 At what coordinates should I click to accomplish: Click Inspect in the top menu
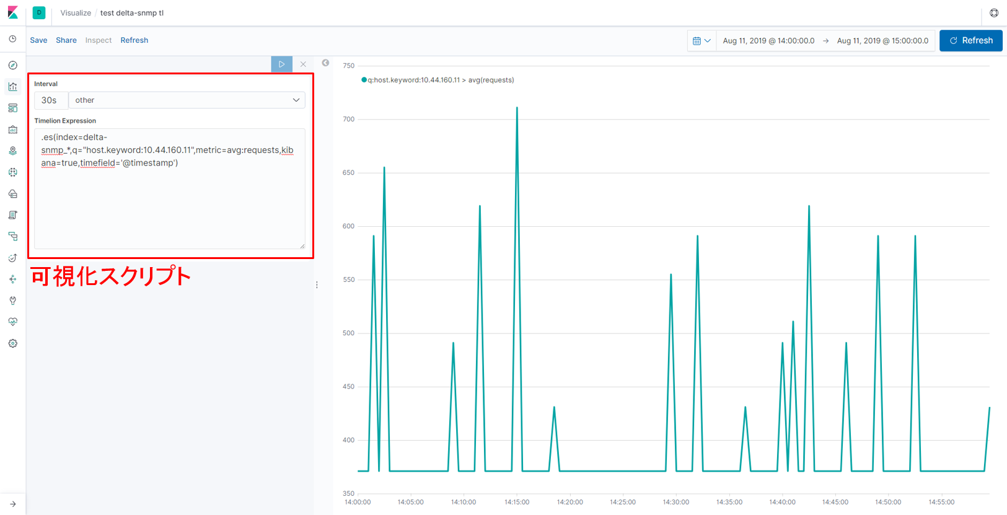point(99,40)
